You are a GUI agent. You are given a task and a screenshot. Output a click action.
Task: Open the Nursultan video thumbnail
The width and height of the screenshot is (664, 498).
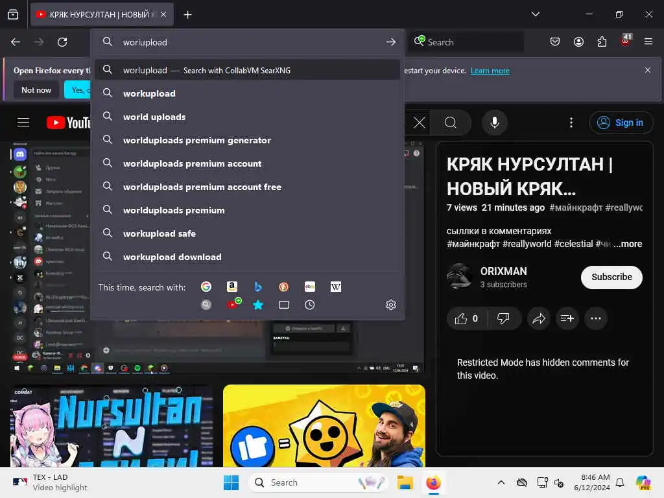click(112, 425)
